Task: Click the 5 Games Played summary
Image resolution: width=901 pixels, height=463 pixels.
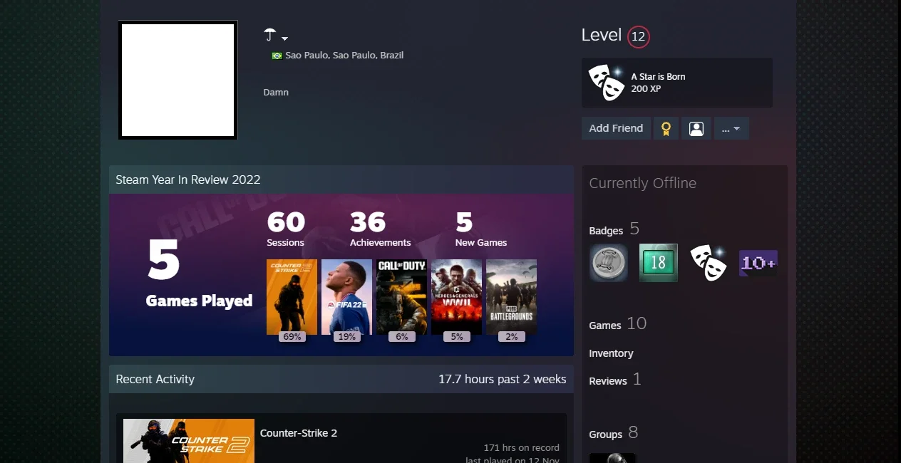Action: (x=199, y=274)
